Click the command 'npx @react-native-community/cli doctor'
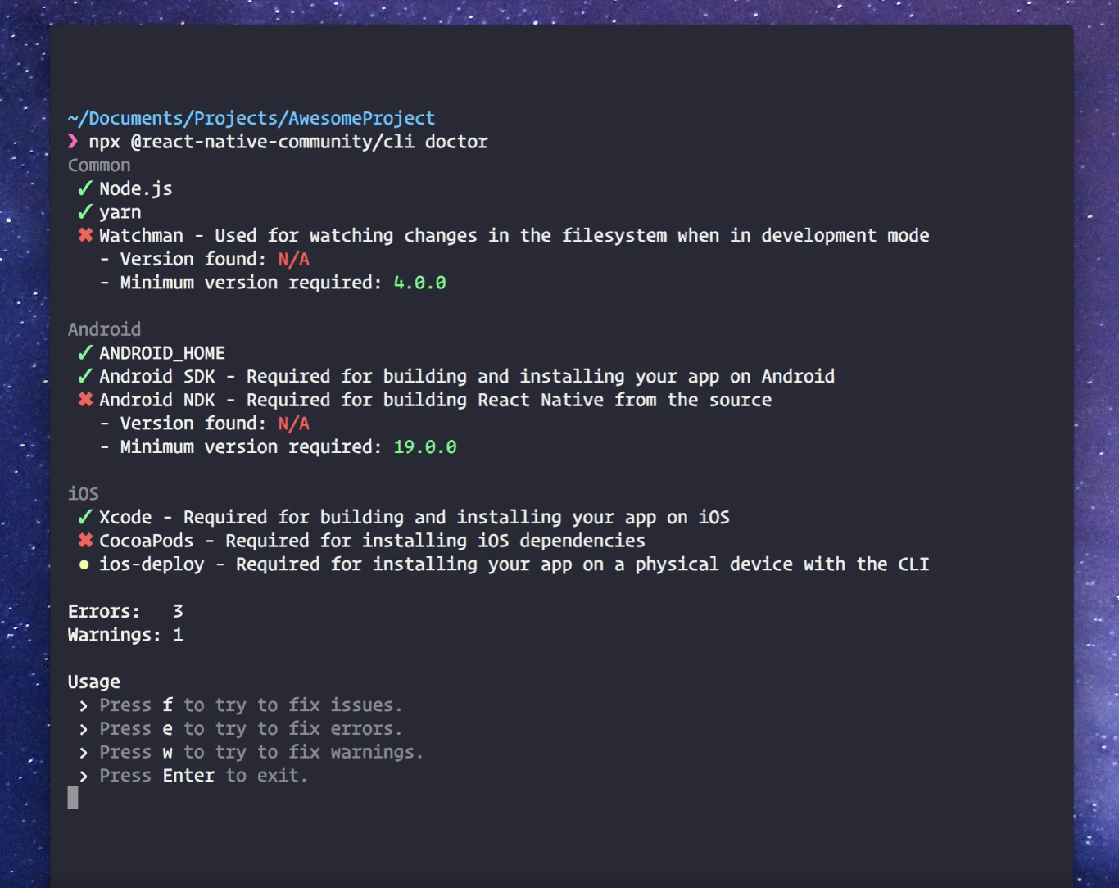Image resolution: width=1119 pixels, height=888 pixels. (288, 142)
